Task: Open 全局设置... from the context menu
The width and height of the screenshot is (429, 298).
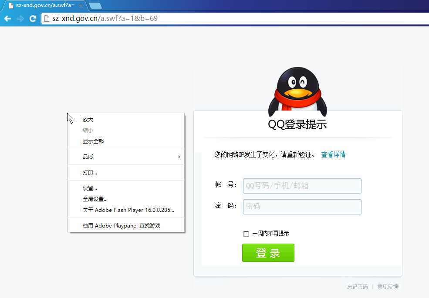Action: point(126,199)
